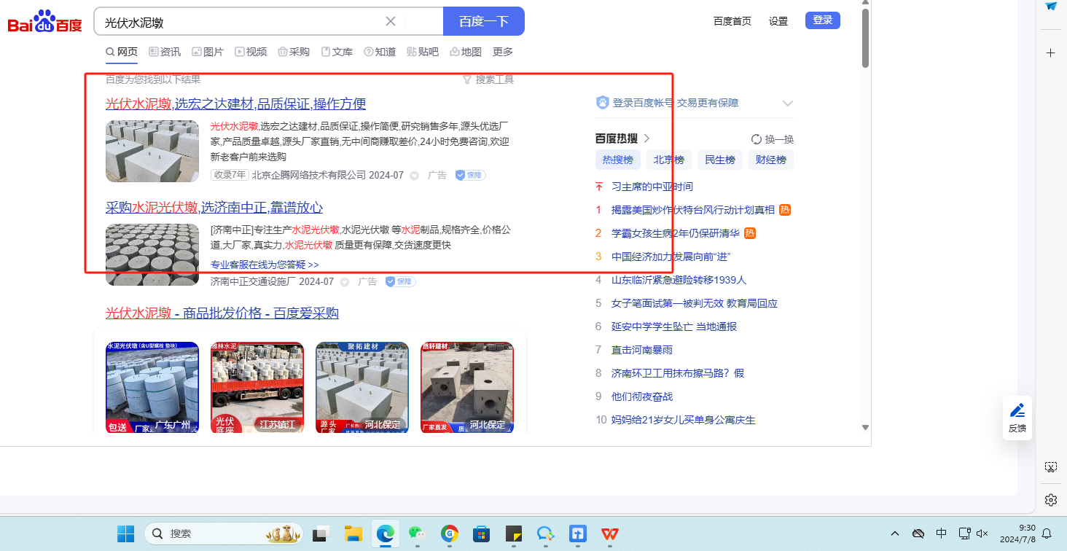Click 专业客服在线为您答疑 link
Image resolution: width=1067 pixels, height=551 pixels.
[x=265, y=265]
